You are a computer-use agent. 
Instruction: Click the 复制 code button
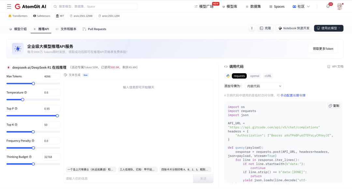(x=334, y=106)
